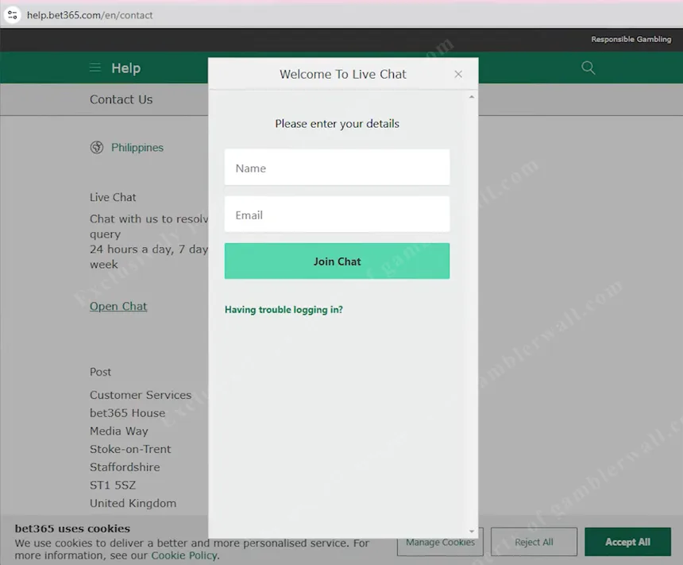Click the globe icon beside Philippines
Image resolution: width=683 pixels, height=565 pixels.
(x=97, y=148)
